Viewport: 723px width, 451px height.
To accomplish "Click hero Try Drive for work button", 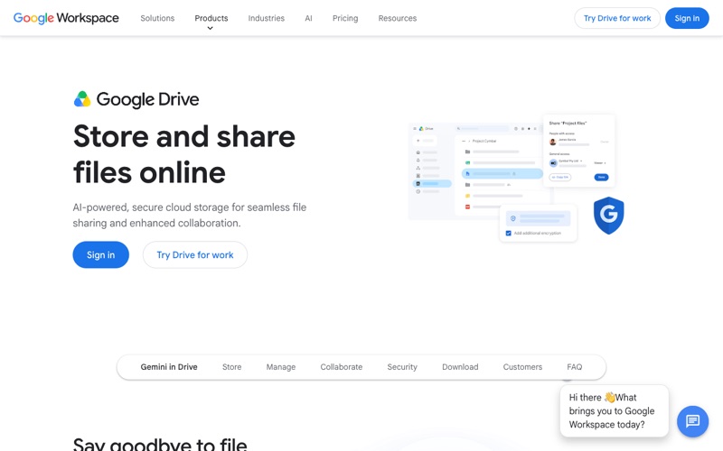I will click(x=195, y=254).
